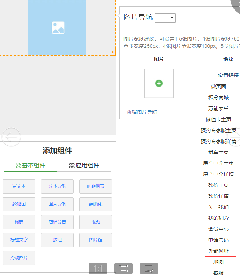The height and width of the screenshot is (275, 240).
Task: Click the left arrow circle icon
Action: click(x=11, y=137)
